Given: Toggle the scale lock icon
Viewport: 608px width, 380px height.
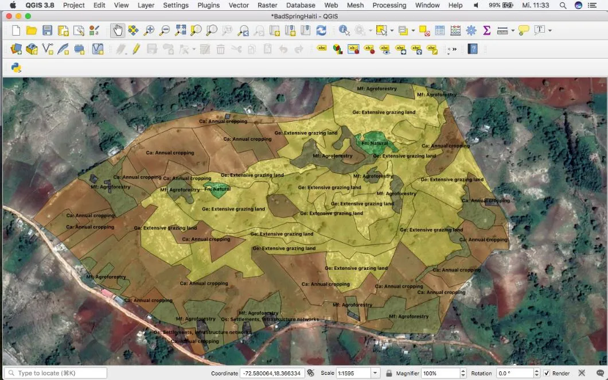Looking at the screenshot, I should point(389,373).
